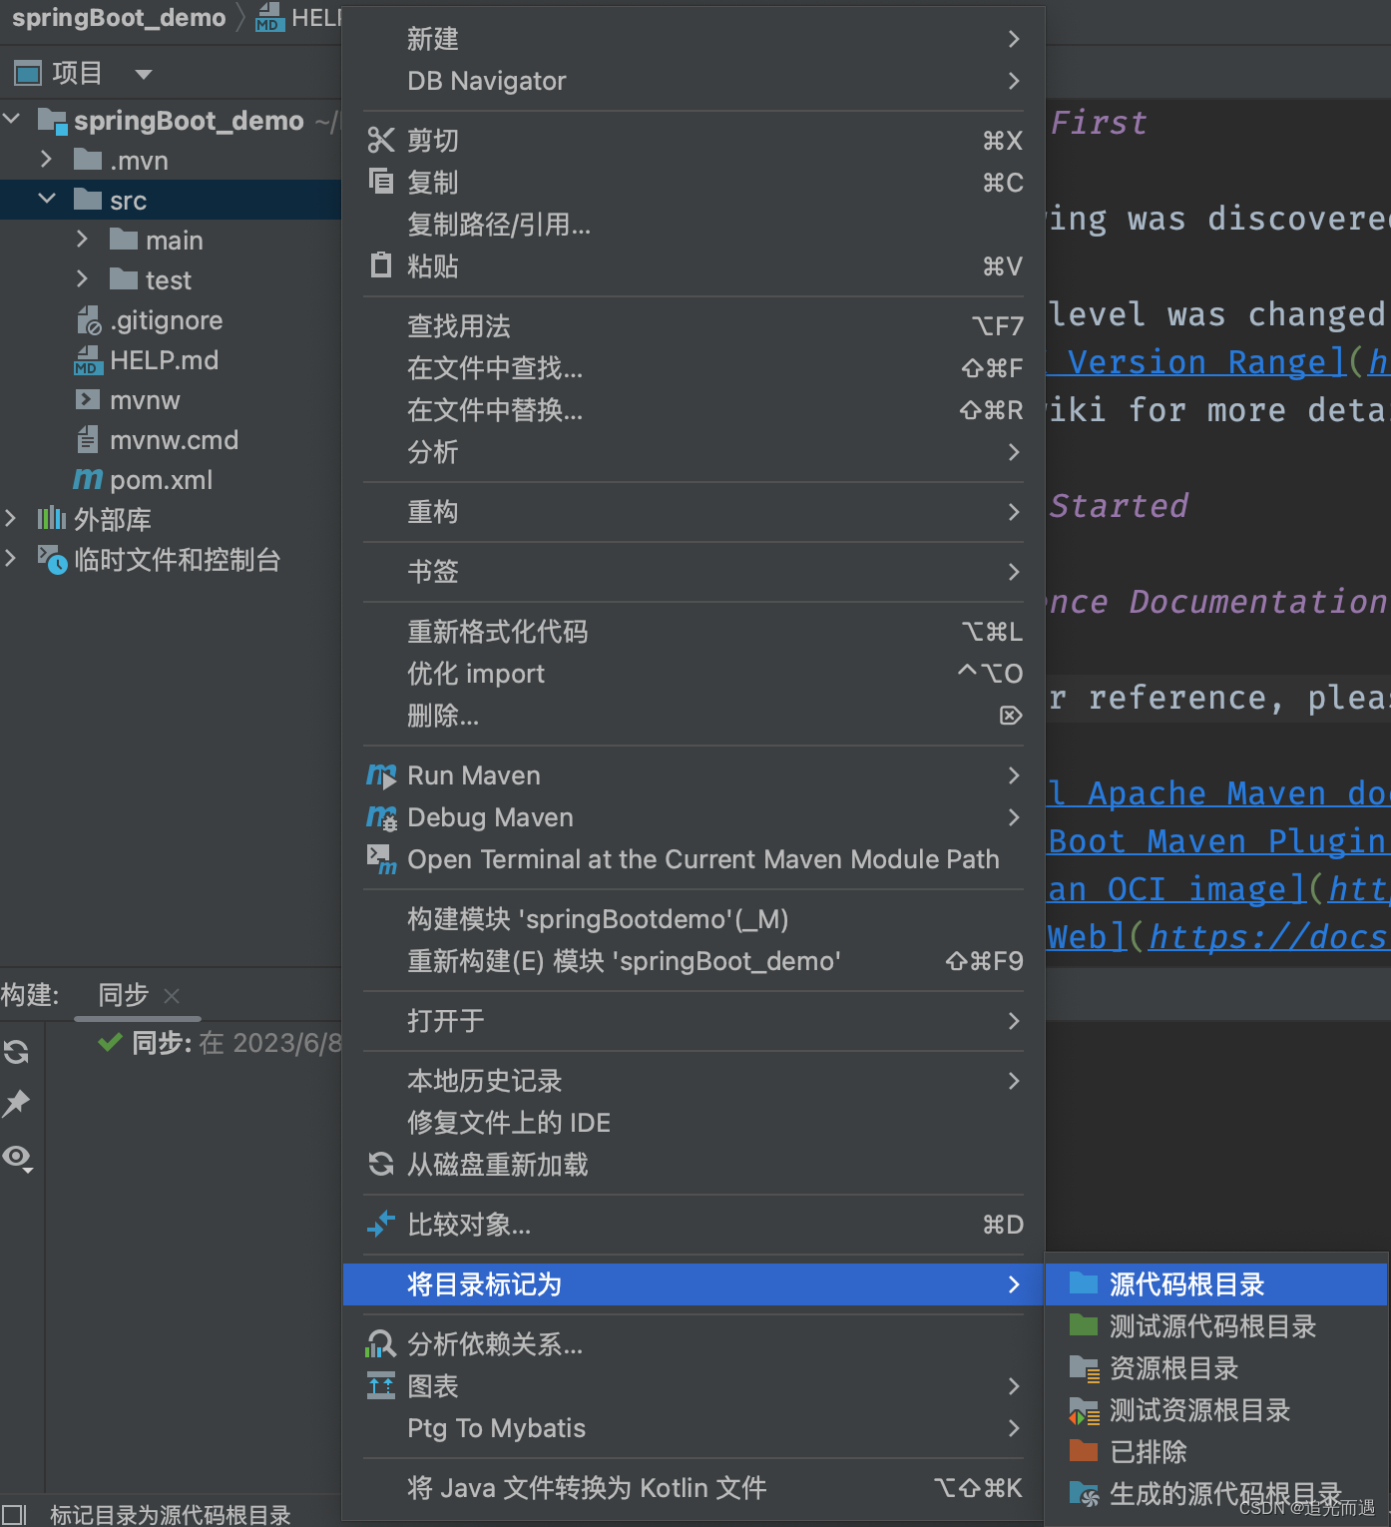The width and height of the screenshot is (1391, 1527).
Task: Click the generated sources root folder icon
Action: 1084,1493
